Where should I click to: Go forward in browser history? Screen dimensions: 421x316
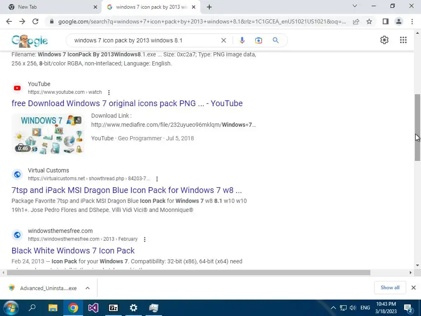point(22,21)
